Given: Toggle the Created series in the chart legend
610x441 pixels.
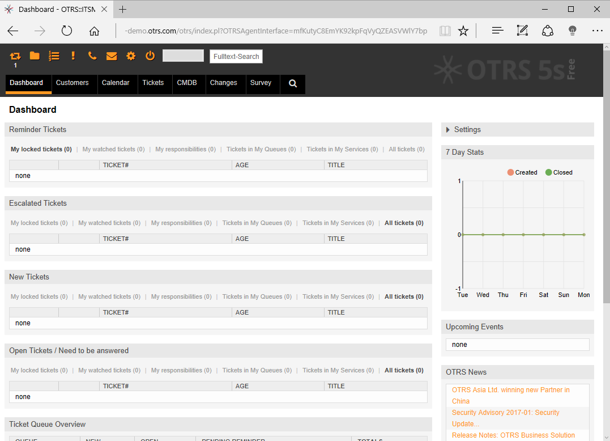Looking at the screenshot, I should pos(522,172).
